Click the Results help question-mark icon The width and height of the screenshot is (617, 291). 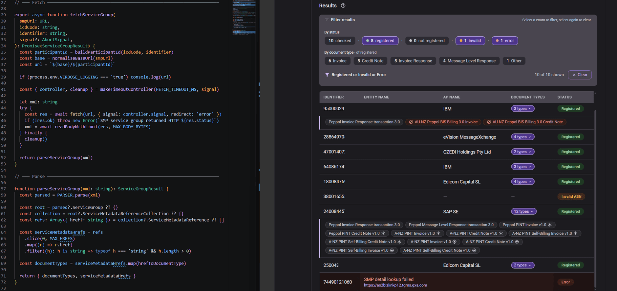pyautogui.click(x=343, y=6)
